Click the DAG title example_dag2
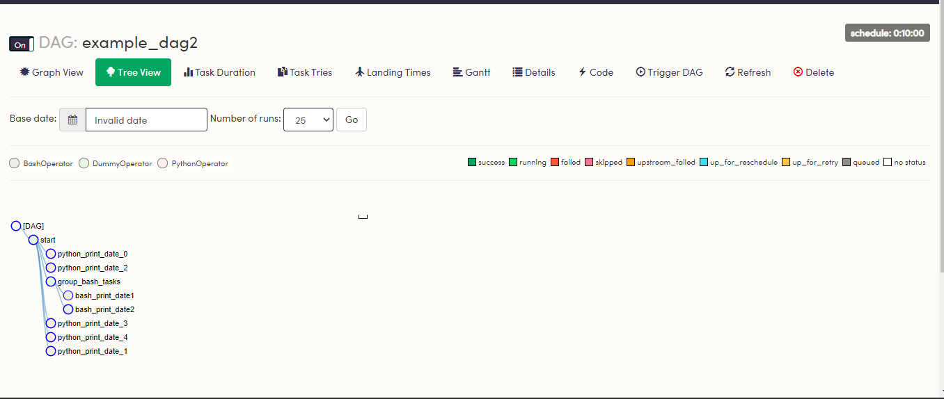This screenshot has width=944, height=399. click(x=140, y=42)
